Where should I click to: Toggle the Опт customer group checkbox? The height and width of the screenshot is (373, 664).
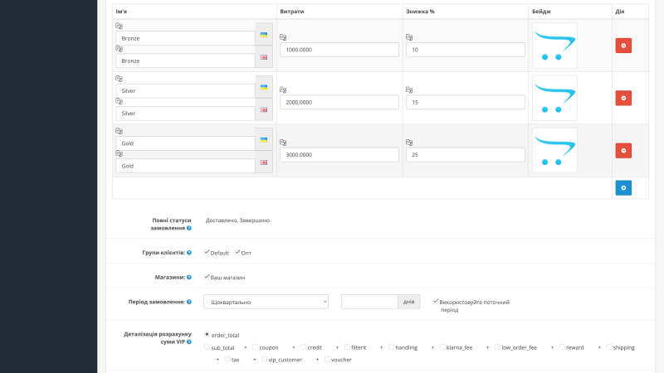pyautogui.click(x=237, y=252)
